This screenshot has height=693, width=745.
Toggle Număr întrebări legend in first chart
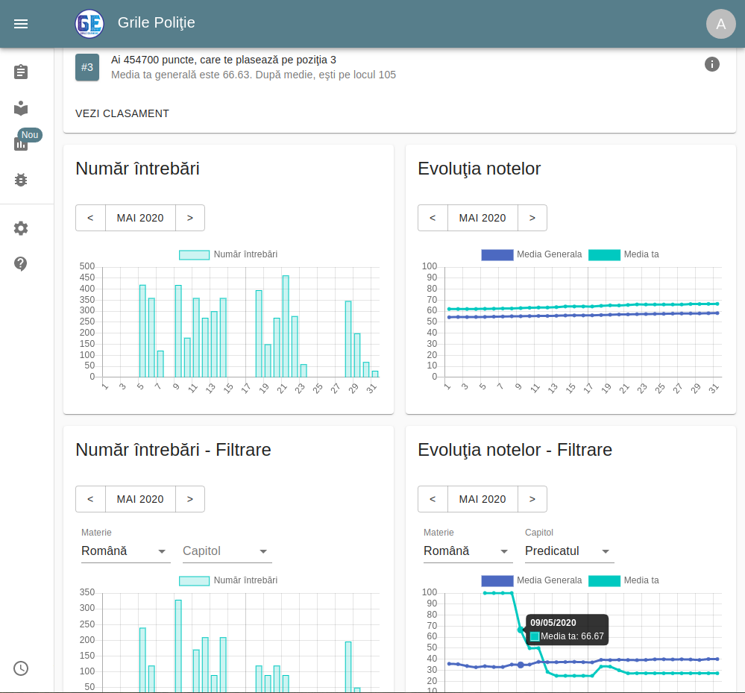click(228, 254)
